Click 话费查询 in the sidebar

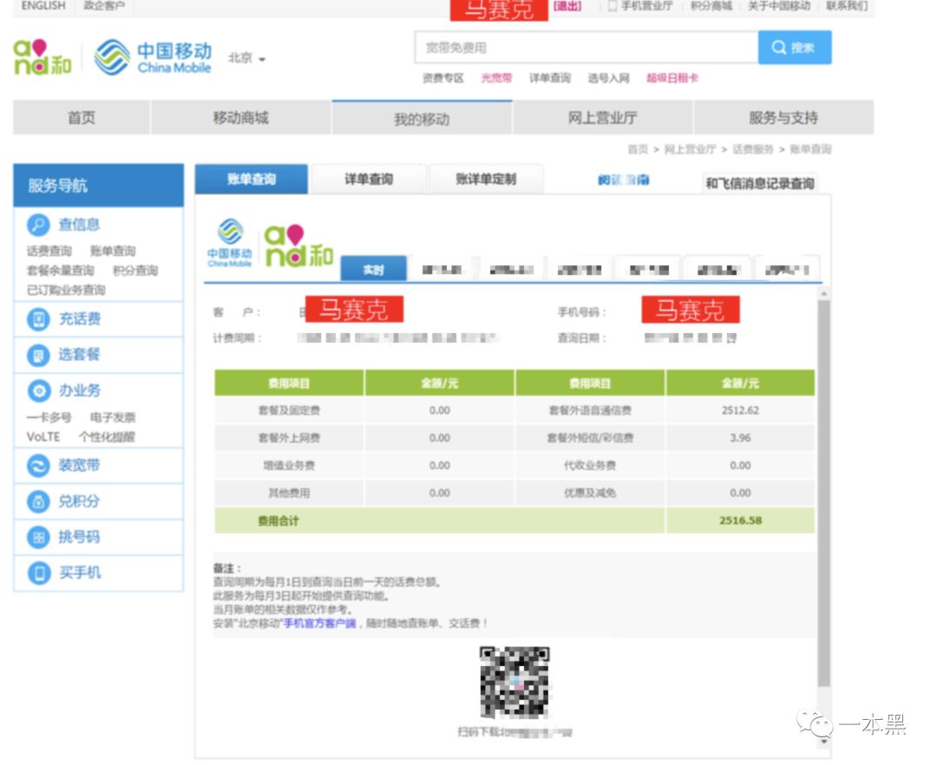tap(49, 251)
